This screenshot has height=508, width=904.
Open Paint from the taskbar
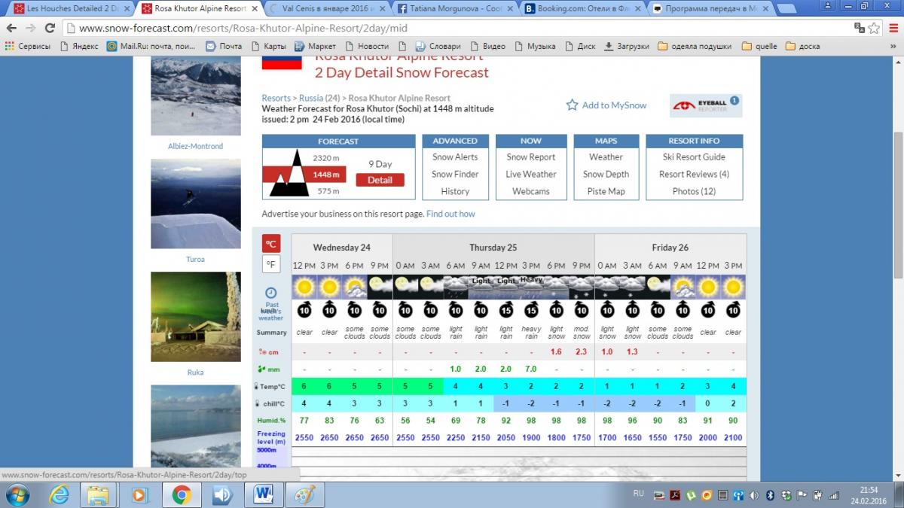[x=305, y=494]
